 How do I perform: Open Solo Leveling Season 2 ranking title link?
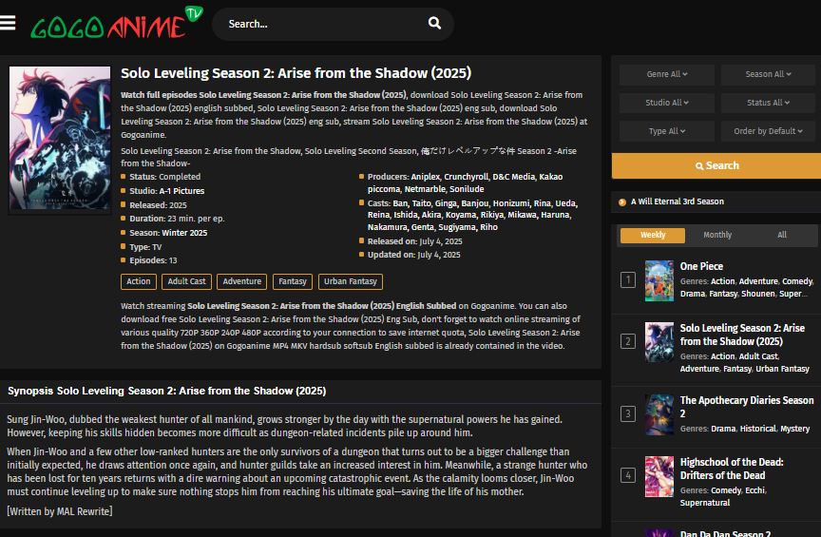pos(742,335)
